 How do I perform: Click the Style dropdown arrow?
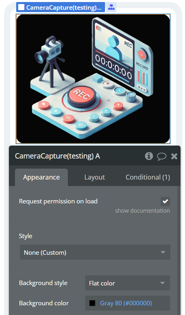click(163, 252)
